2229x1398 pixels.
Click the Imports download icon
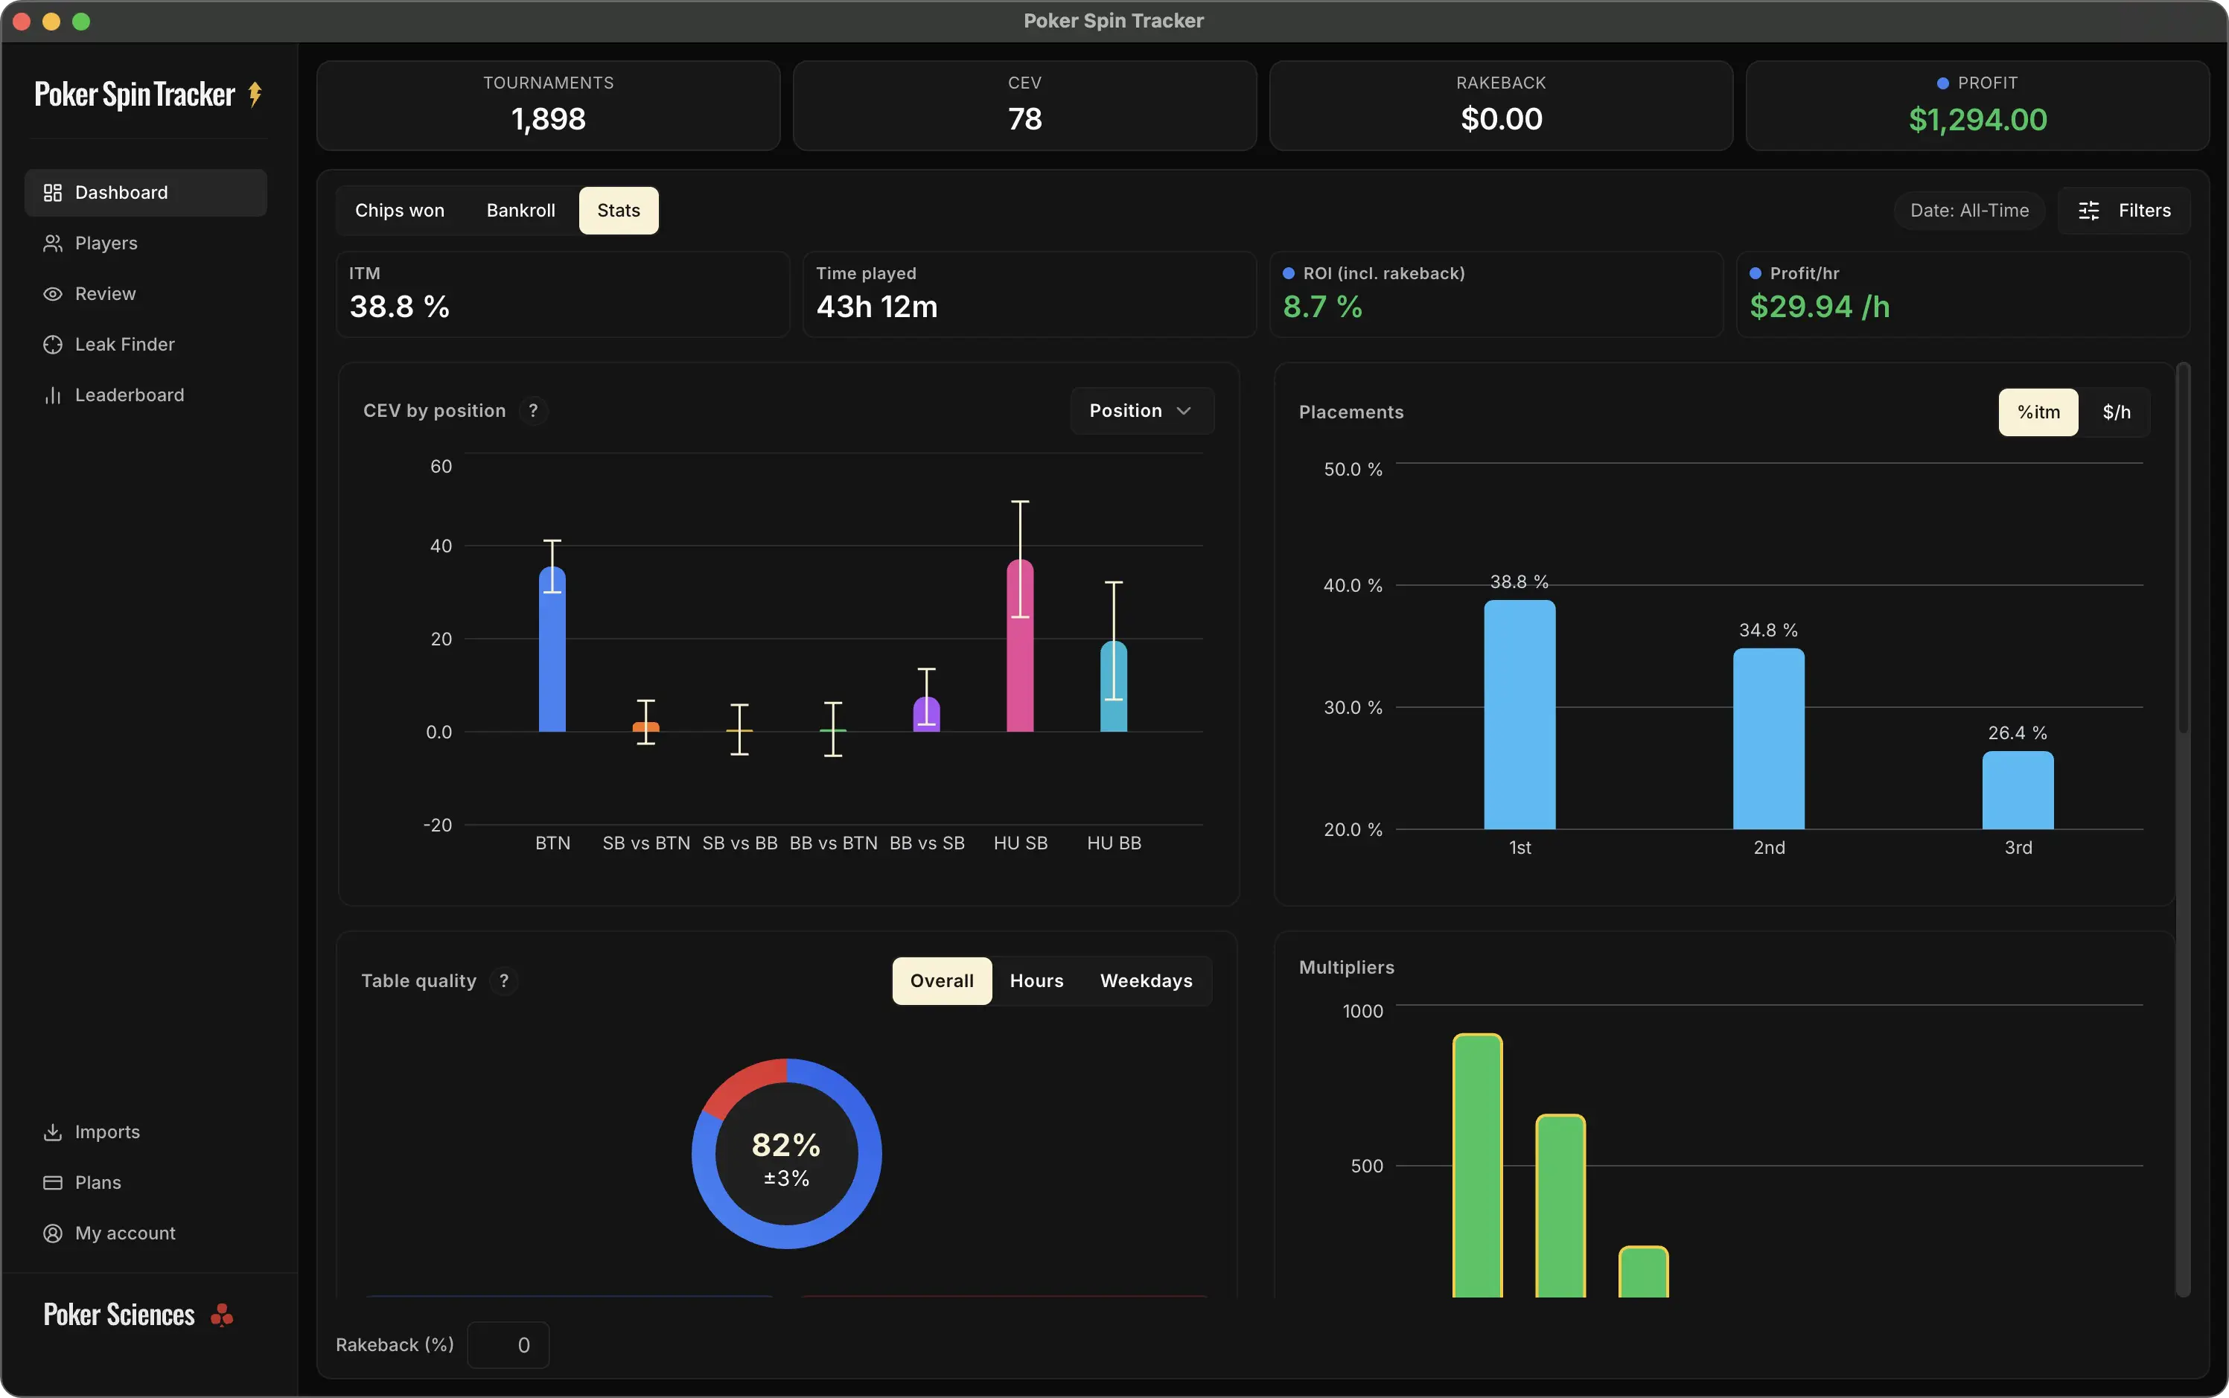tap(53, 1132)
